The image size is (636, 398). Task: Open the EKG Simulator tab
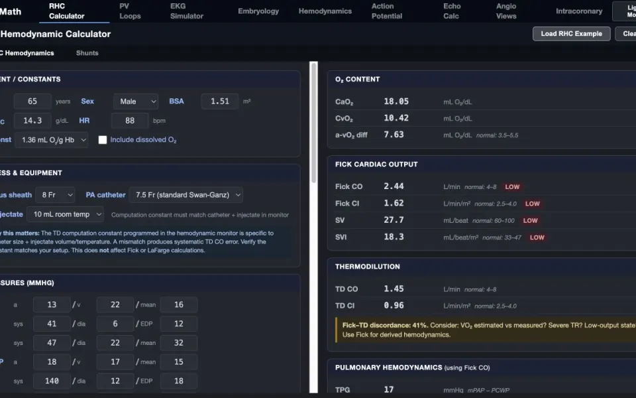point(187,11)
